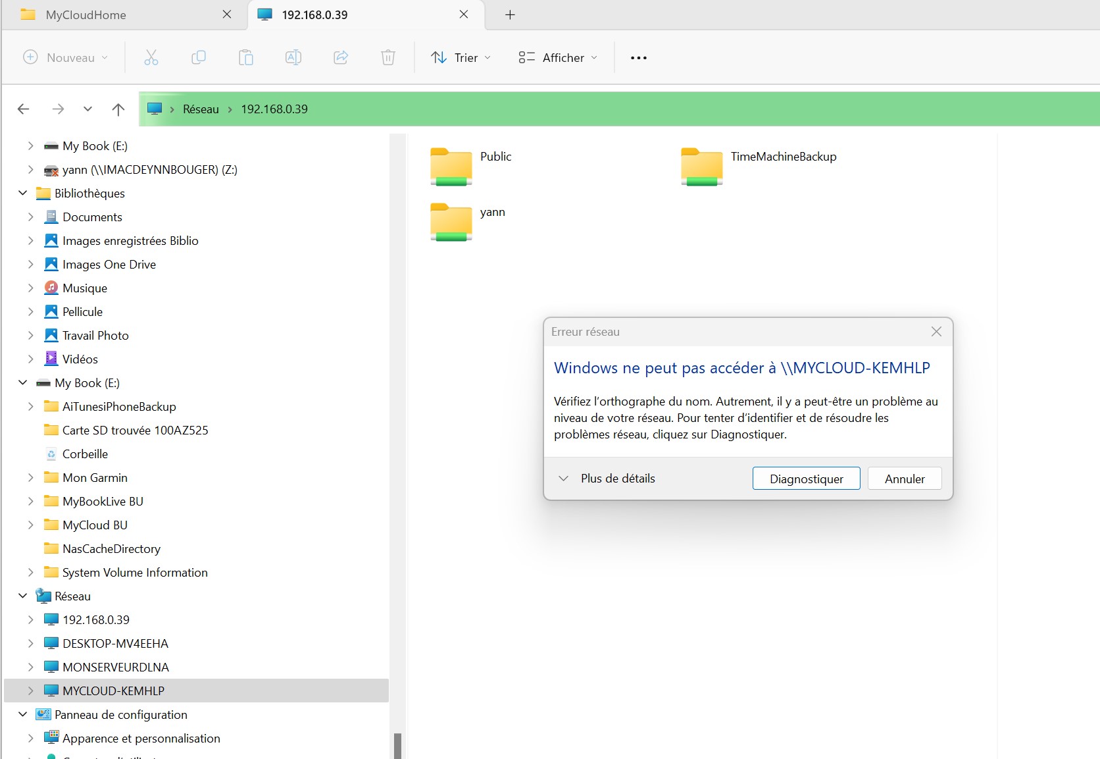Expand the yann (\\IMACDEYNNBOUGER) drive node

(x=30, y=169)
